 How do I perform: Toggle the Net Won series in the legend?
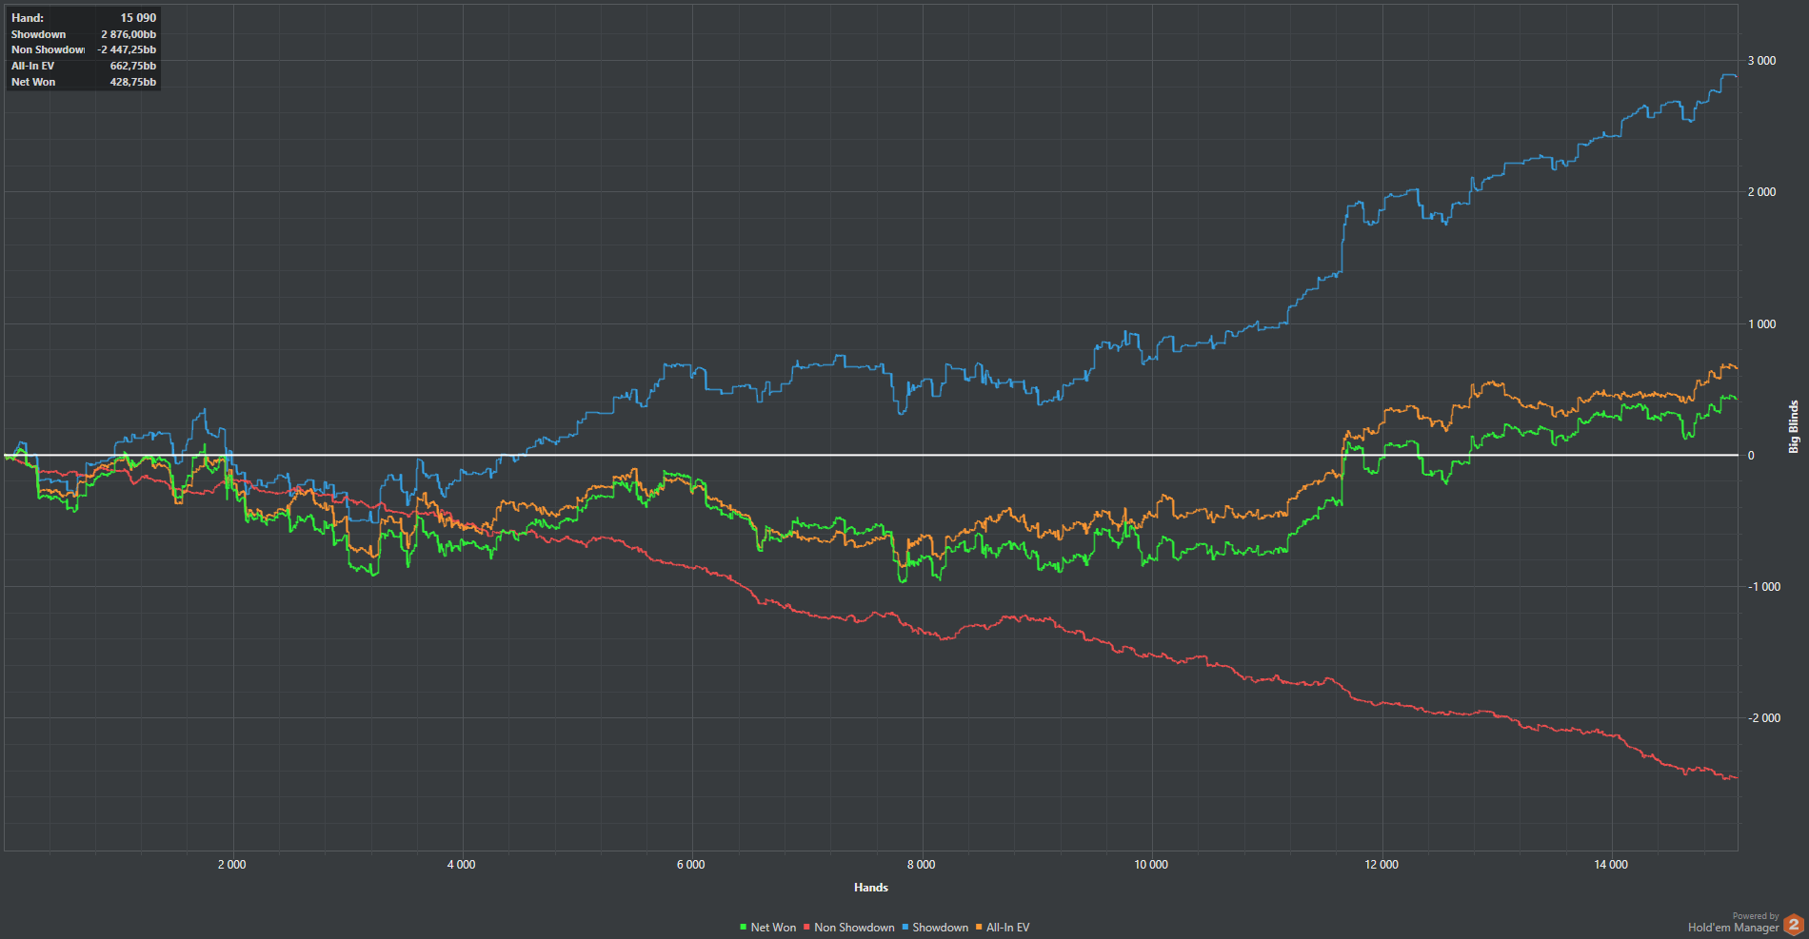pyautogui.click(x=768, y=928)
